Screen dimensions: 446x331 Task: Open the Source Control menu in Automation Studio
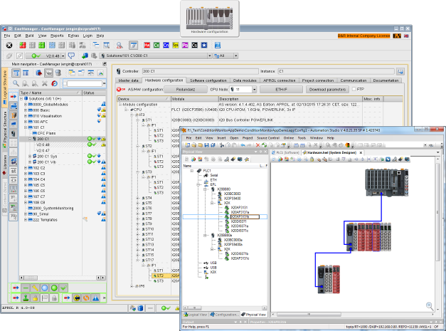coord(268,138)
